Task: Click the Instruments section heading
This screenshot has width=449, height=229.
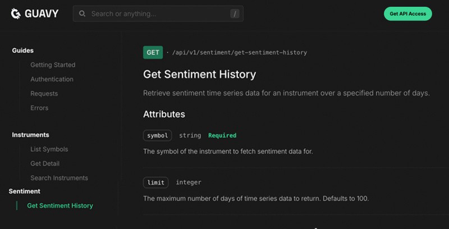Action: pos(30,135)
